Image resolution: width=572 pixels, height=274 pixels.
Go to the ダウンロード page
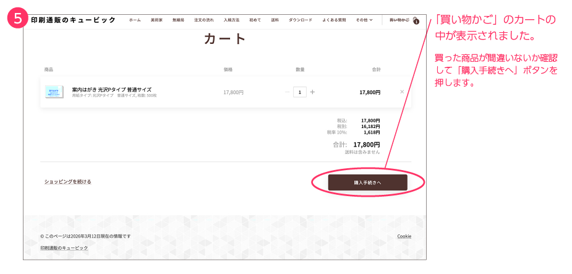click(301, 20)
